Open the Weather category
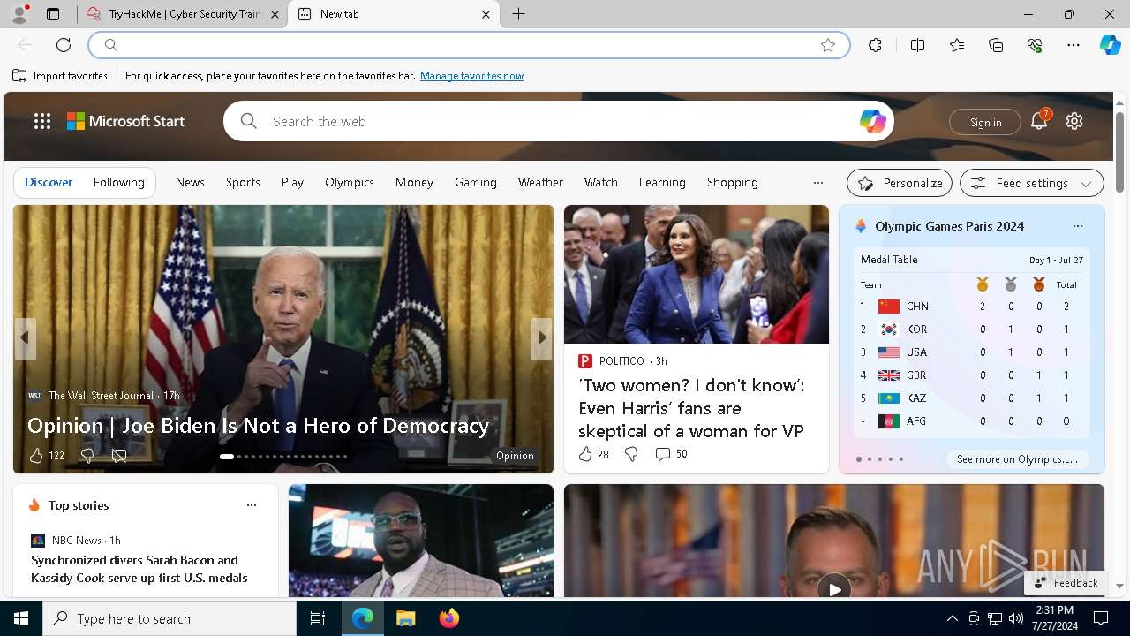 tap(540, 182)
